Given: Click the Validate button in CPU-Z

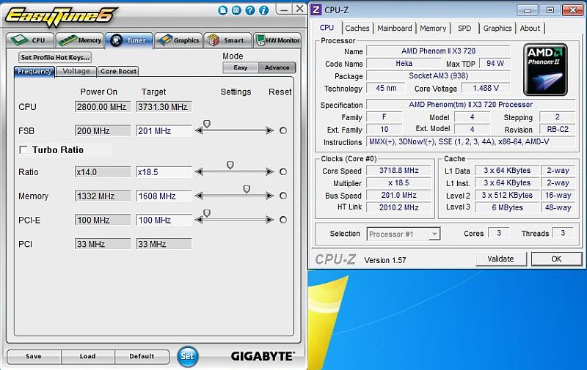Looking at the screenshot, I should [x=500, y=259].
